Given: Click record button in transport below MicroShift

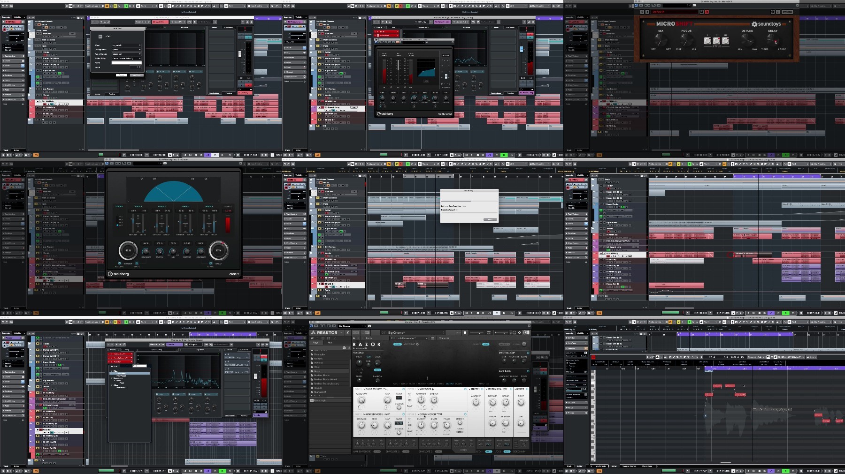Looking at the screenshot, I should pyautogui.click(x=793, y=155).
